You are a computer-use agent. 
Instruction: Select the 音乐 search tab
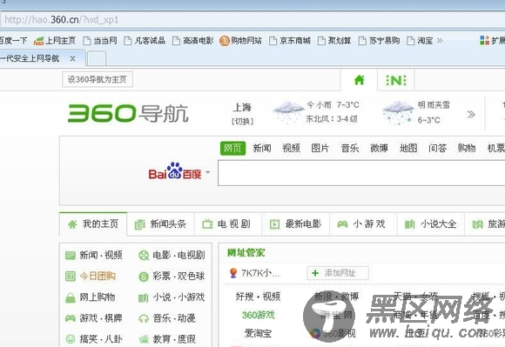click(350, 148)
